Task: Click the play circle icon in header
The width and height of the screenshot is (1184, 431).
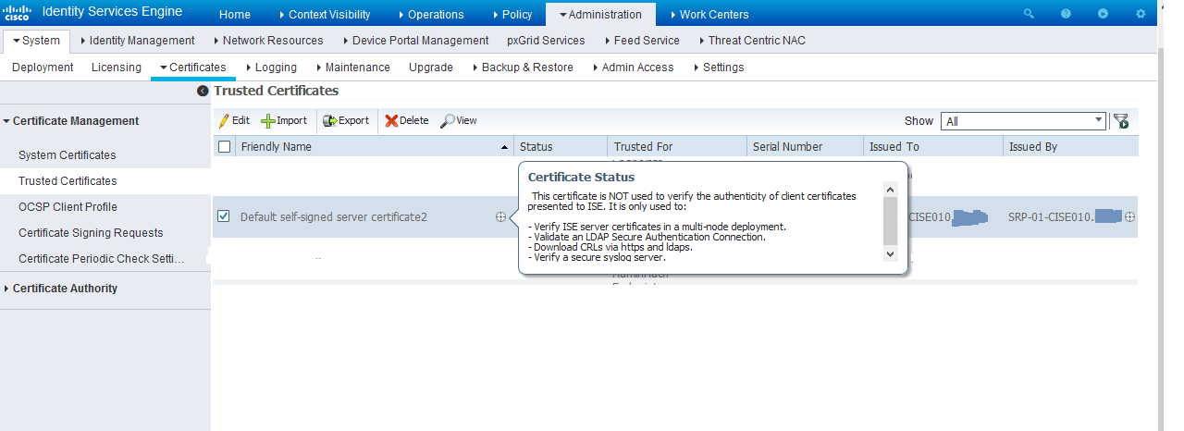Action: tap(1103, 14)
